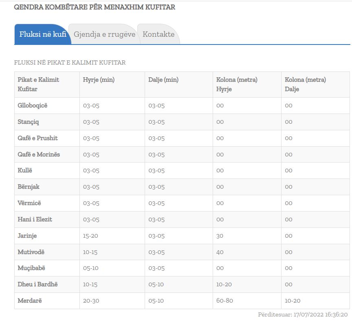Select the Qafë e Morinës row name
352x321 pixels.
39,154
